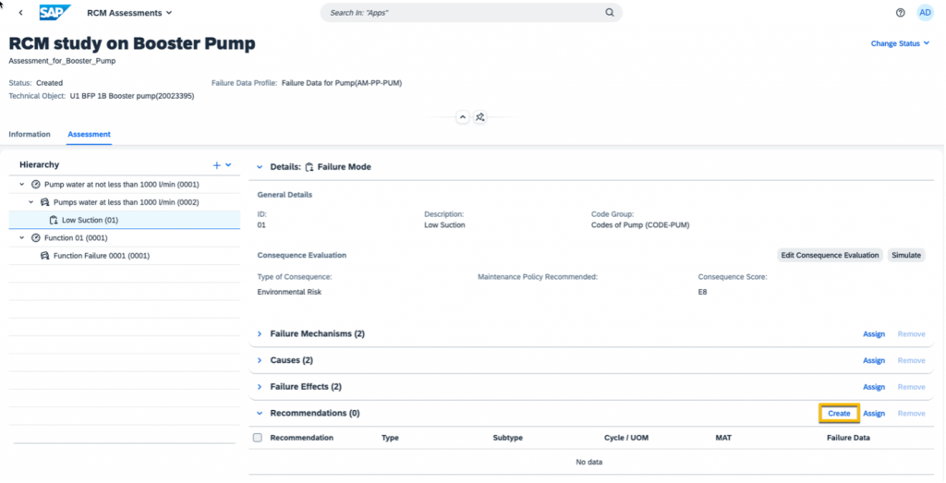This screenshot has height=483, width=946.
Task: Switch to the Information tab
Action: [x=30, y=135]
